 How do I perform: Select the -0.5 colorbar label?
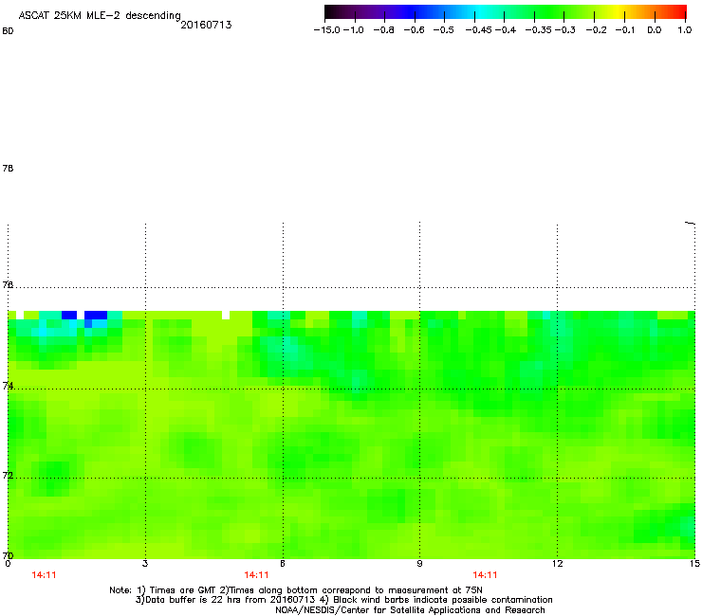pos(444,30)
